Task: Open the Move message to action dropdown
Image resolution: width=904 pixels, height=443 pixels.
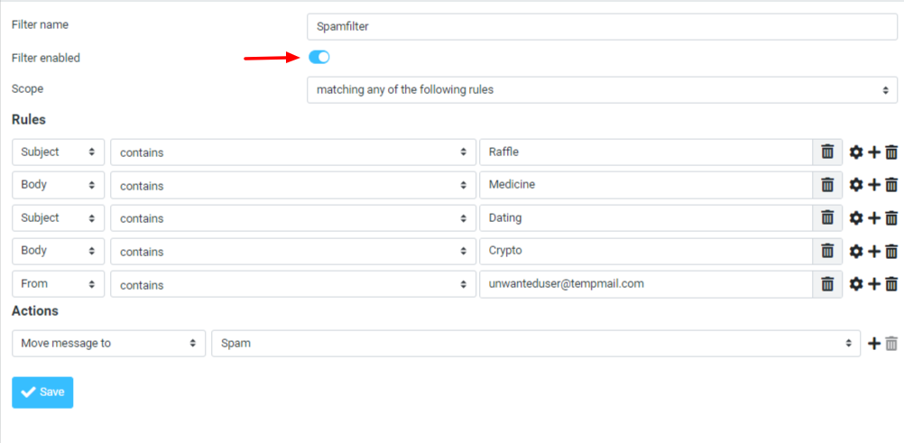Action: tap(108, 344)
